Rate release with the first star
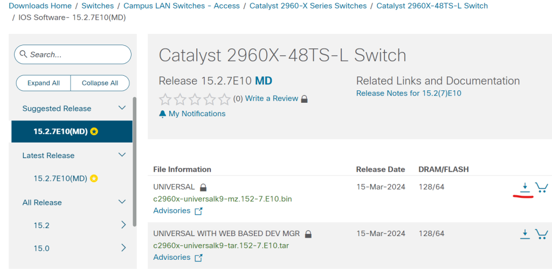This screenshot has height=270, width=552. point(165,99)
